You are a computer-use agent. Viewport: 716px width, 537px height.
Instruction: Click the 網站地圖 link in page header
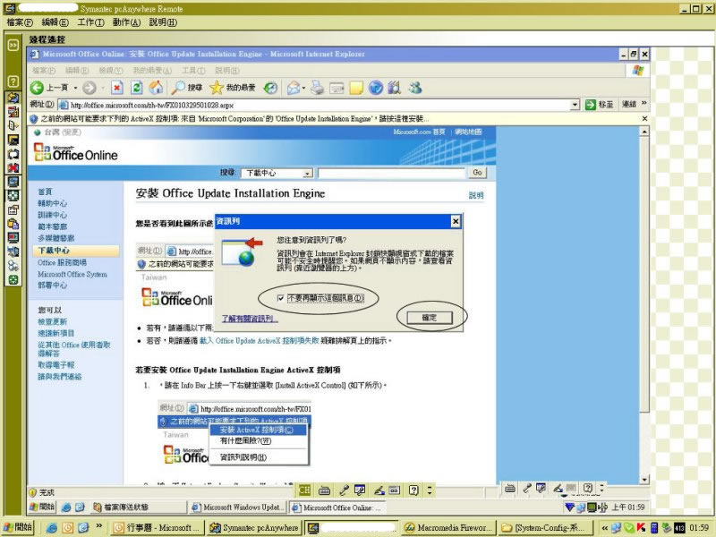468,132
